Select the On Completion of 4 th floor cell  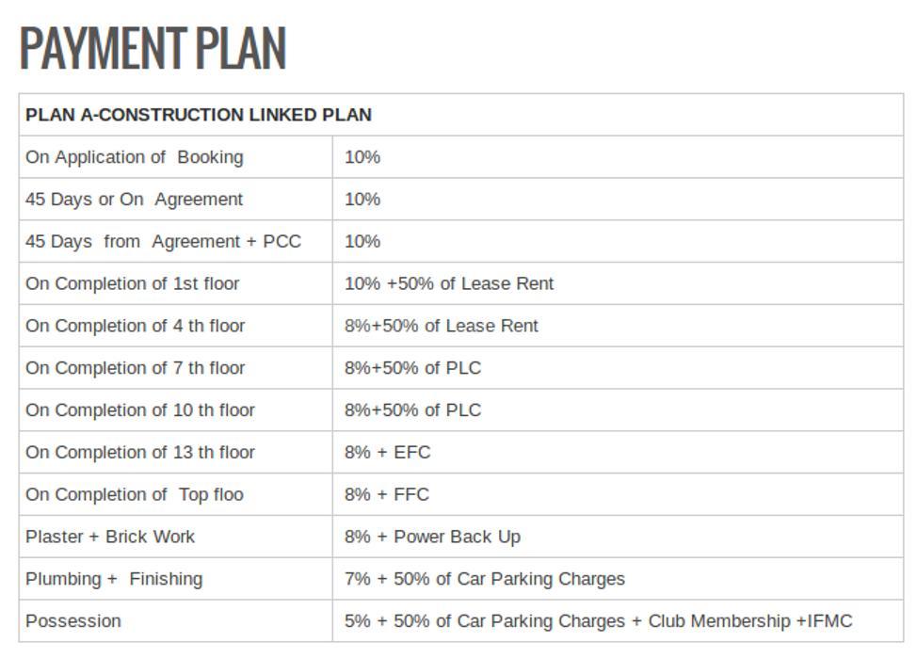[x=136, y=326]
